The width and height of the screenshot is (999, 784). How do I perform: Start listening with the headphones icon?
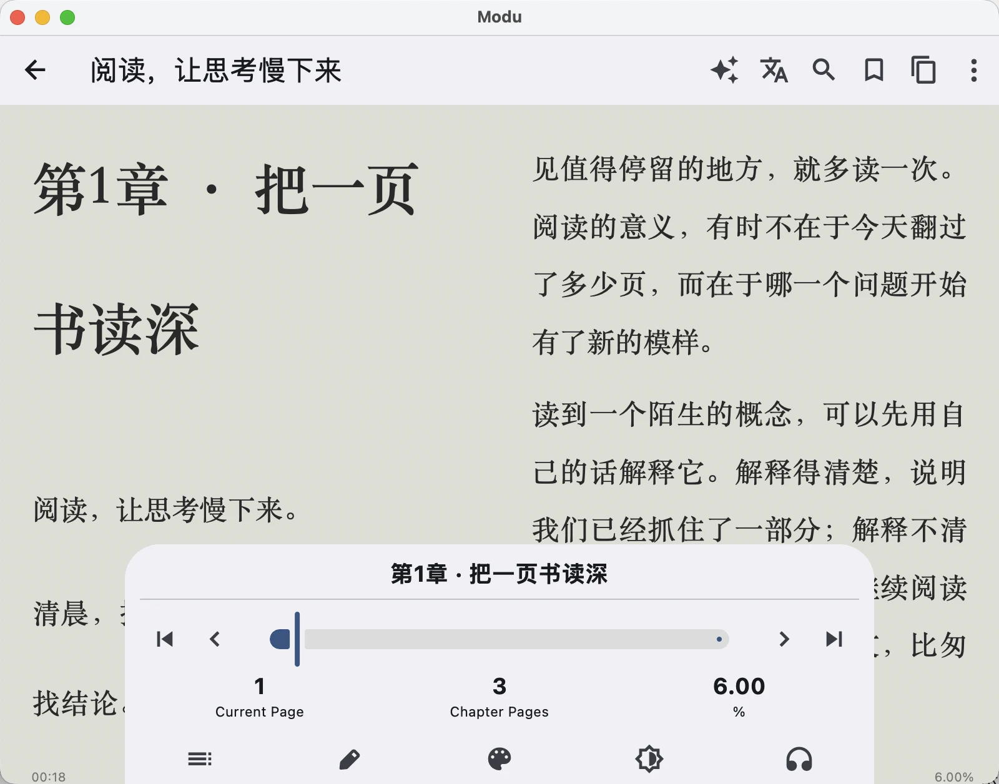(799, 759)
